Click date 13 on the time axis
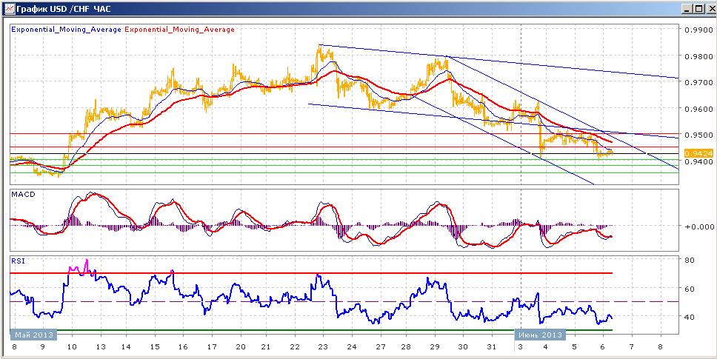This screenshot has height=359, width=717. point(101,346)
